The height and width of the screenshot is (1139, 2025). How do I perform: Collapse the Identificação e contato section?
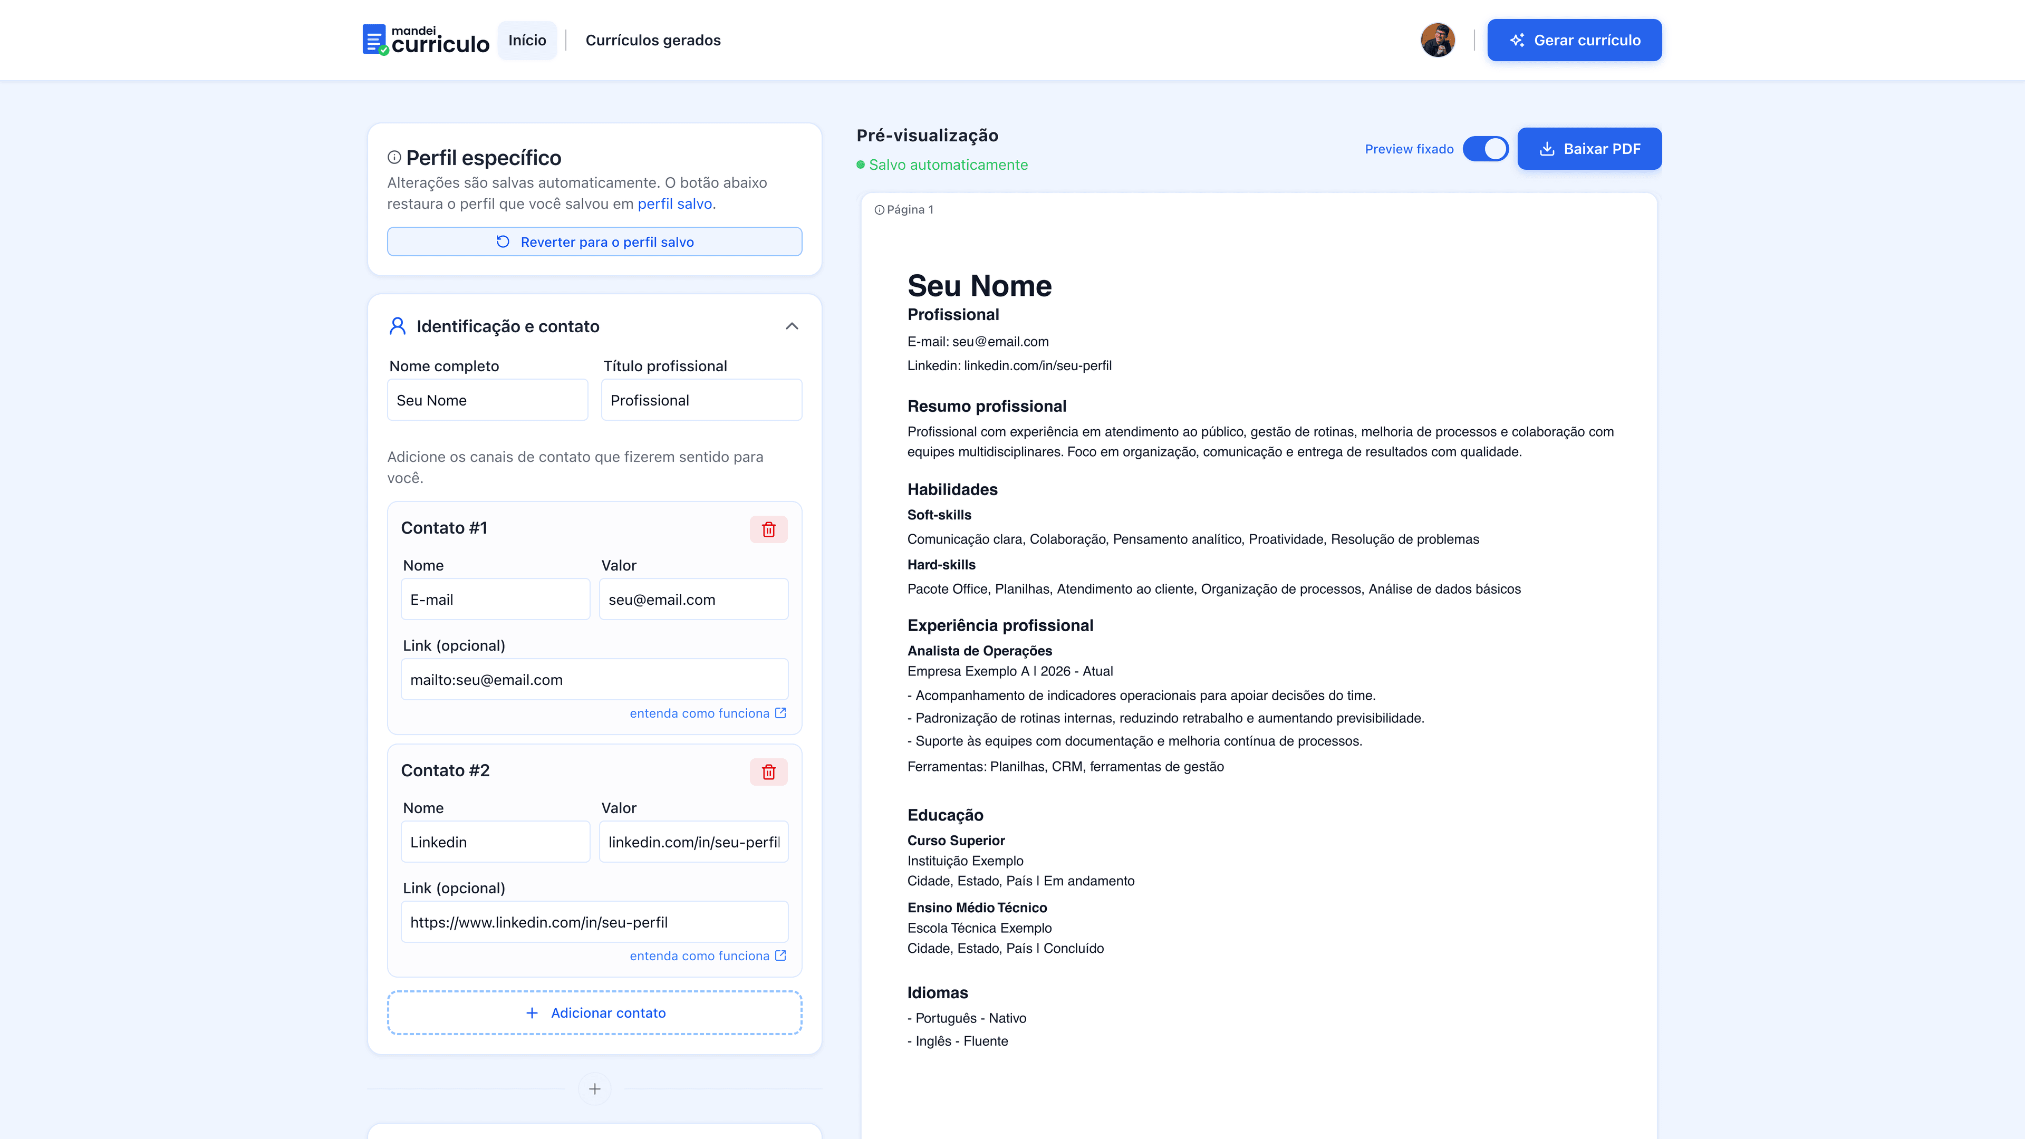[792, 326]
